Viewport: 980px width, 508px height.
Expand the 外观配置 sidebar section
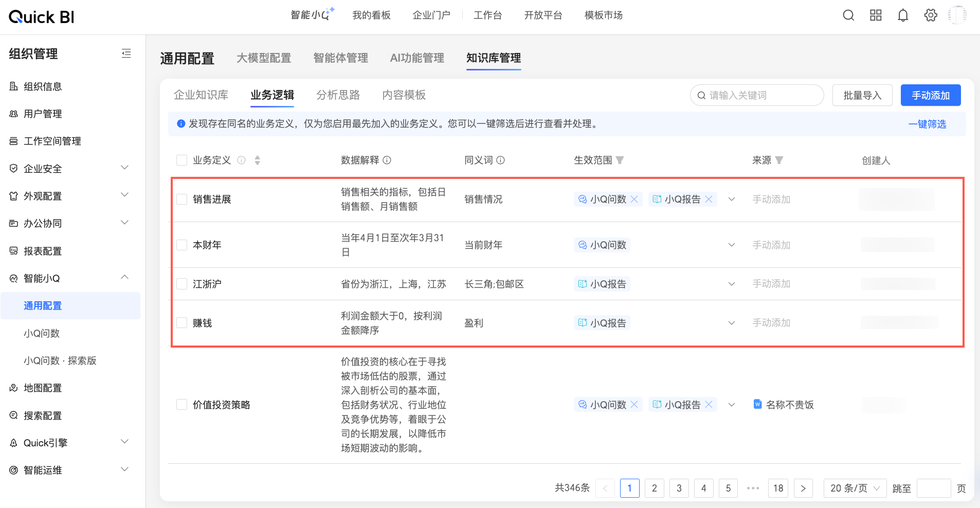(x=124, y=195)
